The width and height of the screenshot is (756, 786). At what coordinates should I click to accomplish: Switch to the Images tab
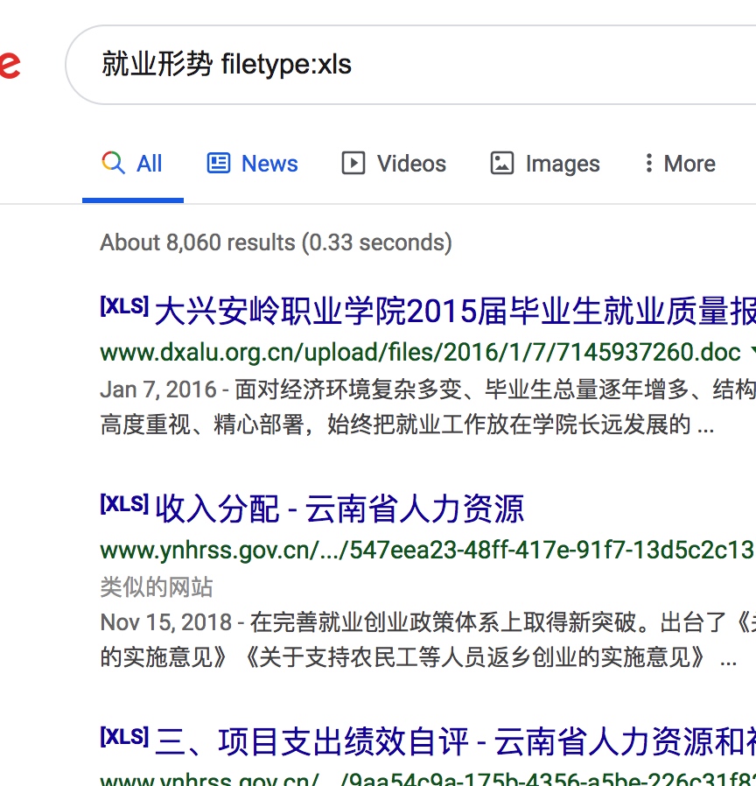point(562,164)
